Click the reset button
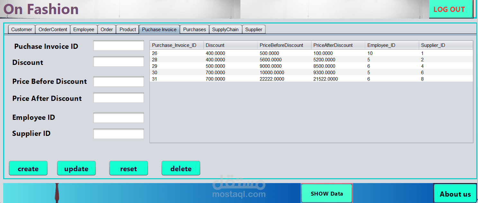Viewport: 478px width, 203px height. pyautogui.click(x=129, y=168)
